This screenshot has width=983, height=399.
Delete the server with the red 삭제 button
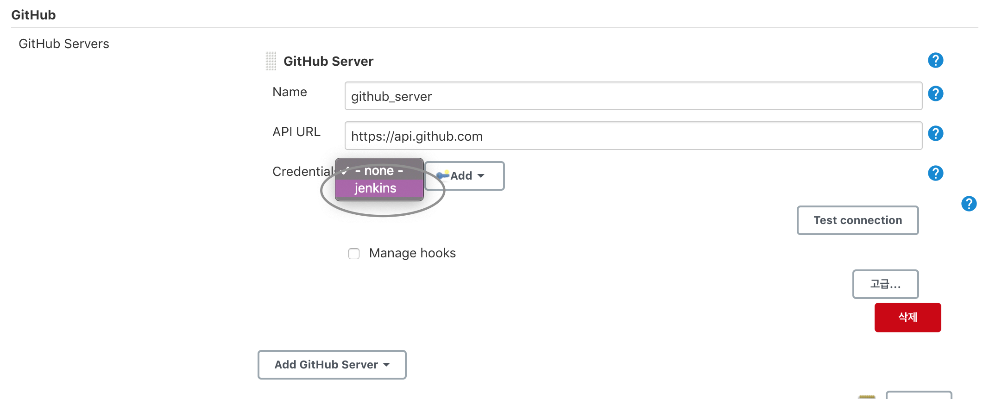pyautogui.click(x=907, y=318)
